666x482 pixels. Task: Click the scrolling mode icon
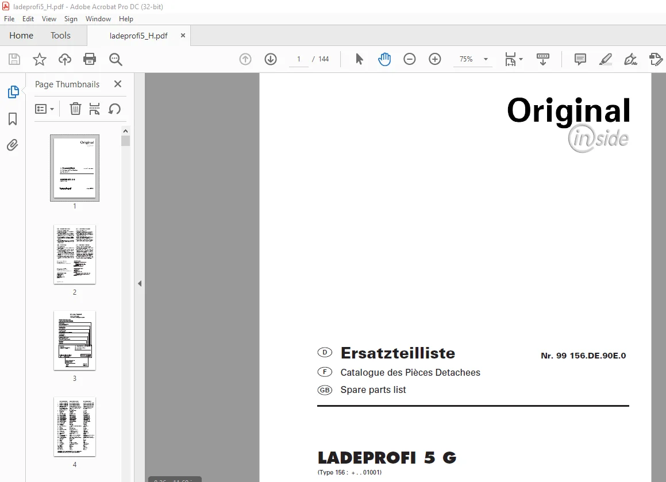pos(543,59)
